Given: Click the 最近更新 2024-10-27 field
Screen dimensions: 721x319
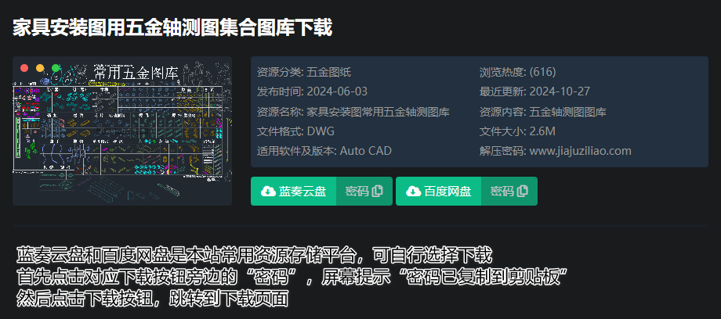Looking at the screenshot, I should tap(534, 91).
